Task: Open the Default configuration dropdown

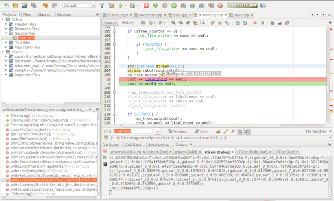Action: point(79,6)
